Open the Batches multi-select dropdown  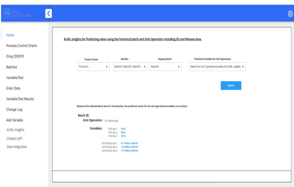pos(130,67)
